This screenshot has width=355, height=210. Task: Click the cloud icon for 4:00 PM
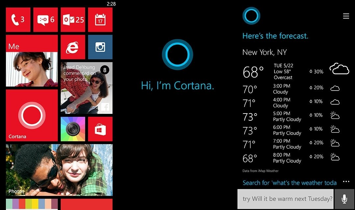(x=335, y=102)
